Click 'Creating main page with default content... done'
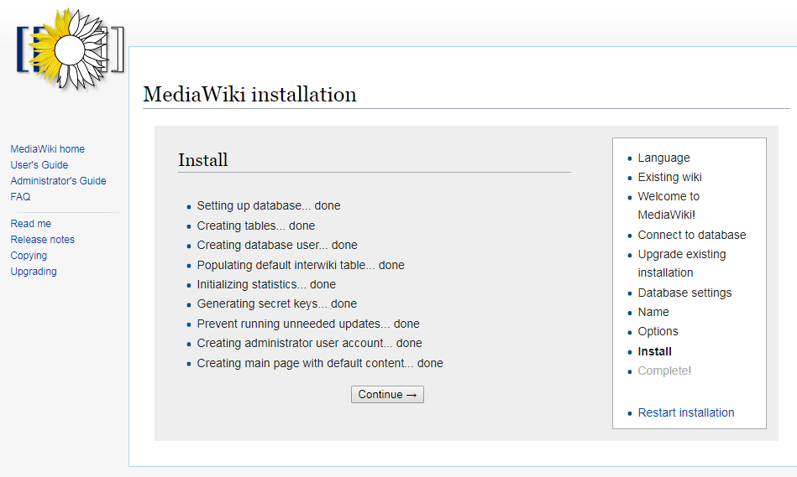 pos(320,363)
